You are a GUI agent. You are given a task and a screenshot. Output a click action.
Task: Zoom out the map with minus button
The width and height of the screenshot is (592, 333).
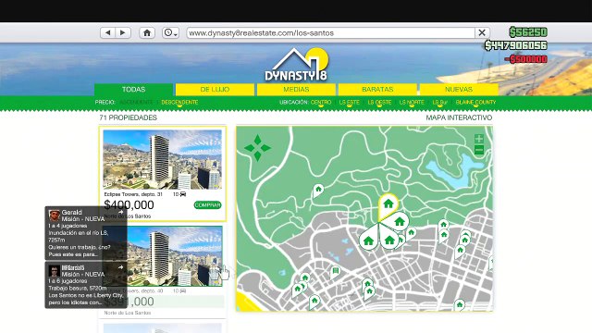point(479,150)
